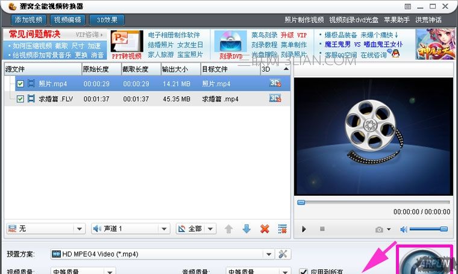458x274 pixels.
Task: Toggle the 3D icon for 照片.mp4
Action: [x=275, y=83]
